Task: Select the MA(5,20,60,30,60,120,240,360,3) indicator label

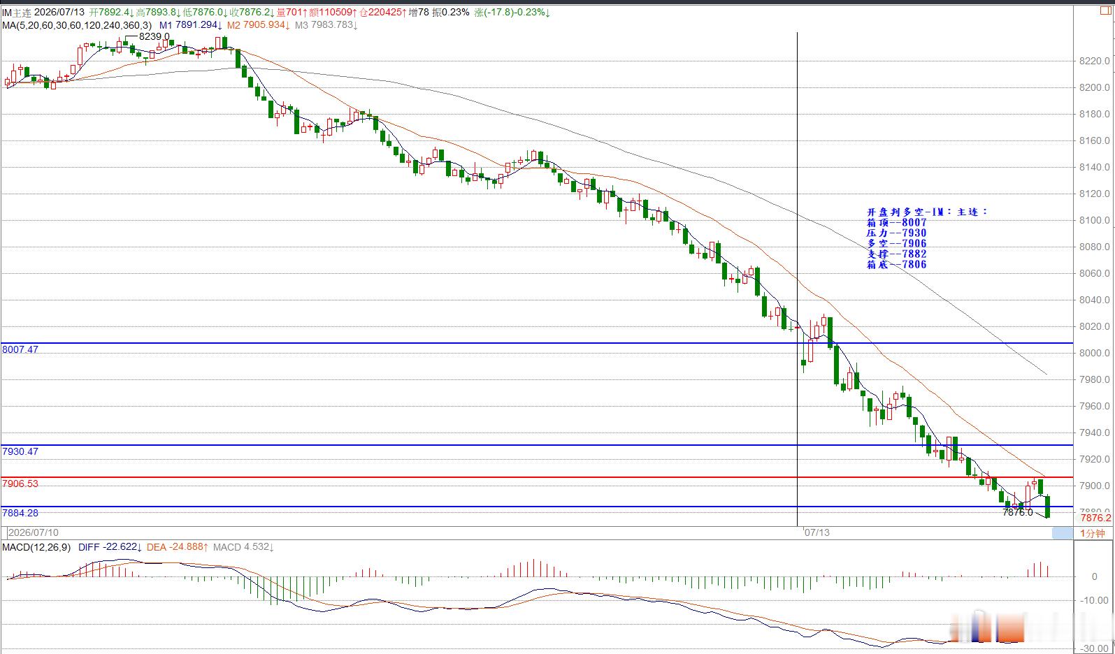Action: pyautogui.click(x=77, y=25)
